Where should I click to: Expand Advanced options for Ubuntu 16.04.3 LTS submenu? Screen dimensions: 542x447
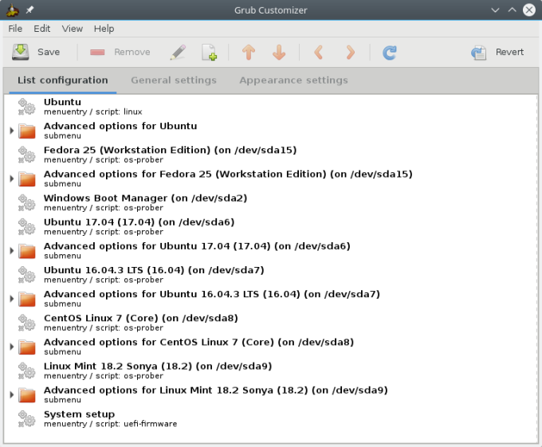point(11,299)
